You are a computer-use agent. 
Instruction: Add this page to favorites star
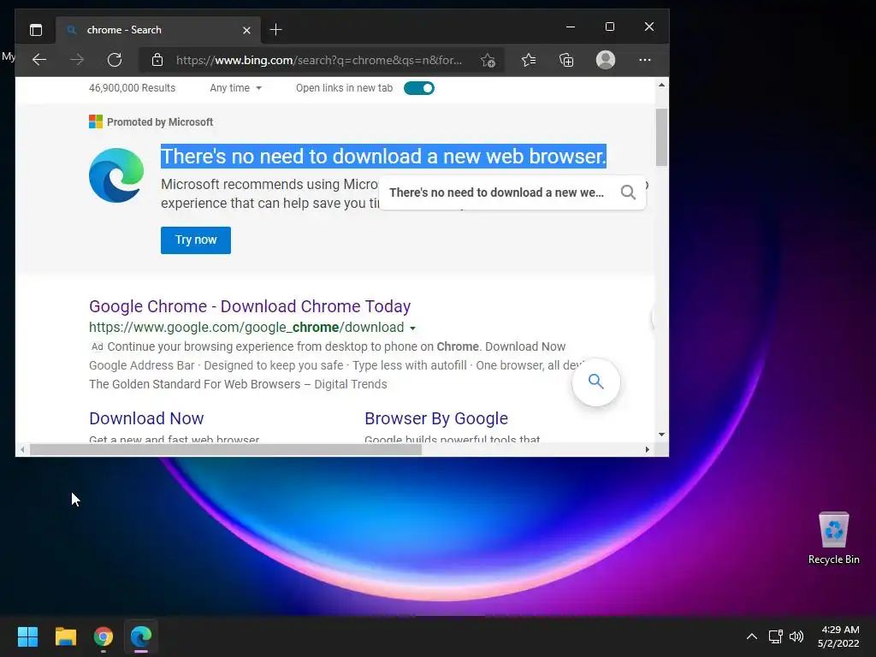point(488,61)
